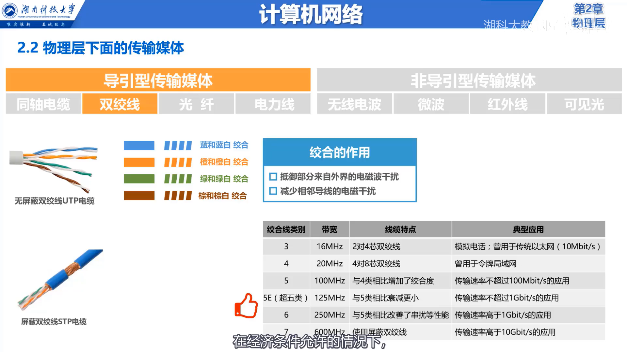Viewport: 627px width, 352px height.
Task: Click the 第2章 物理层 chapter label
Action: (588, 16)
